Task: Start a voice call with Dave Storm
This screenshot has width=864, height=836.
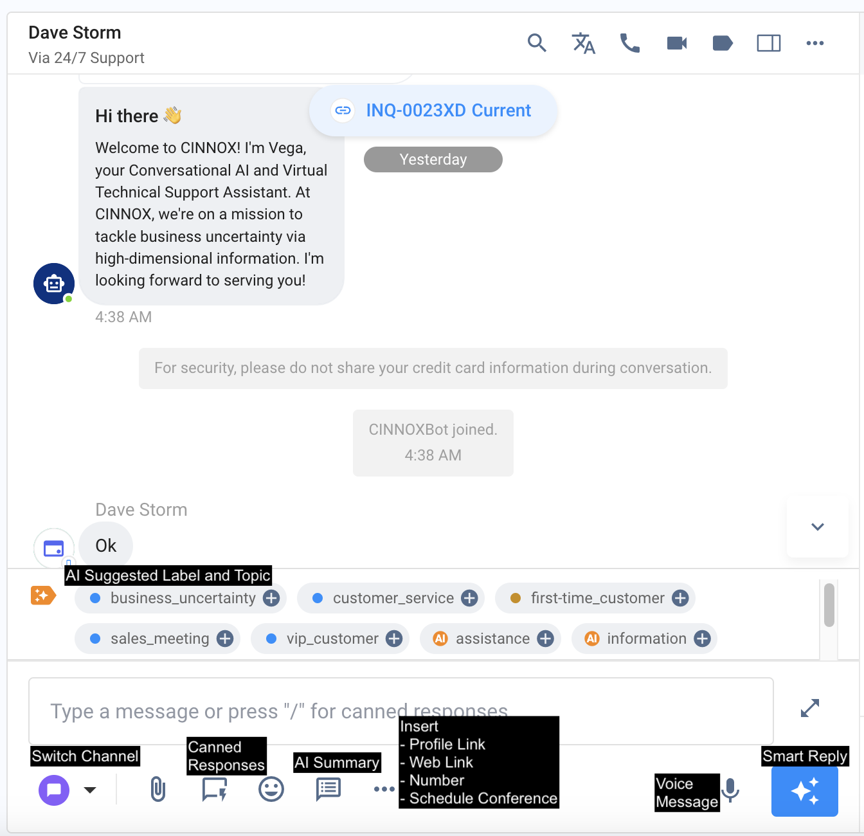Action: (x=630, y=43)
